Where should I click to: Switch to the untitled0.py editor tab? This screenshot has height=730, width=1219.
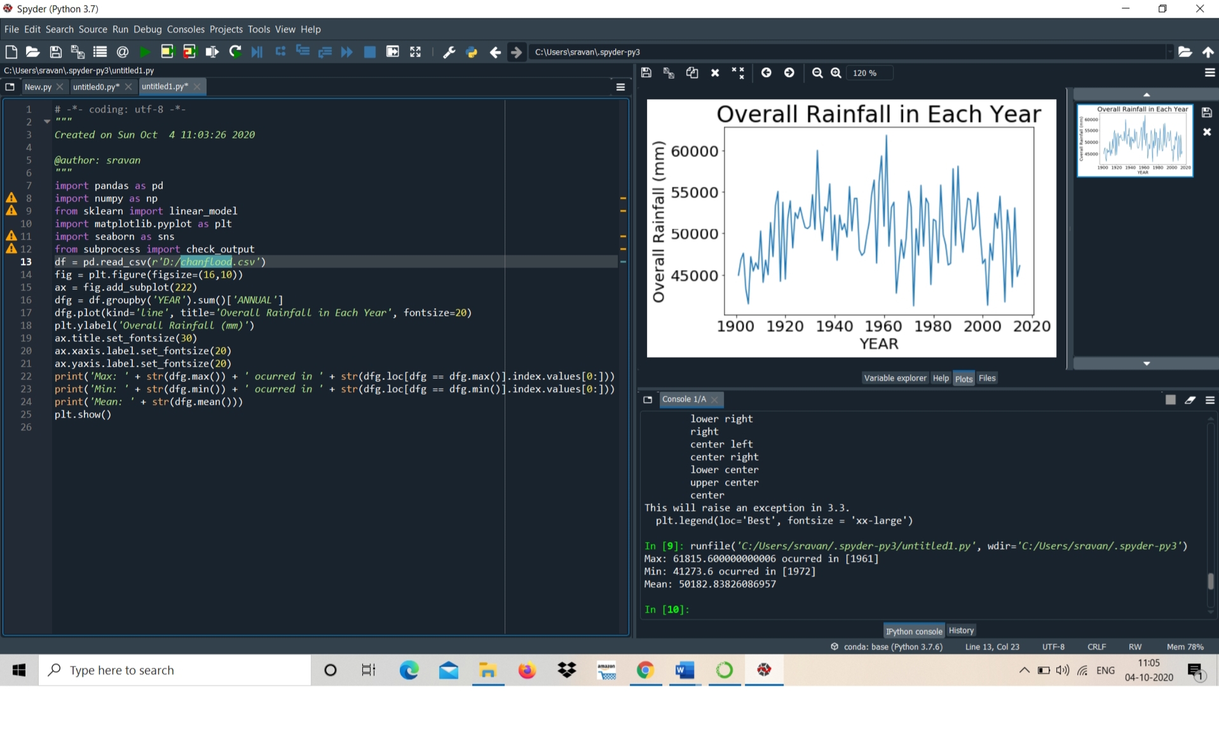pyautogui.click(x=96, y=86)
